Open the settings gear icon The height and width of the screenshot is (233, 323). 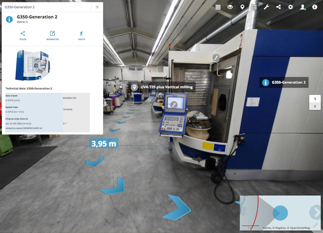point(290,7)
